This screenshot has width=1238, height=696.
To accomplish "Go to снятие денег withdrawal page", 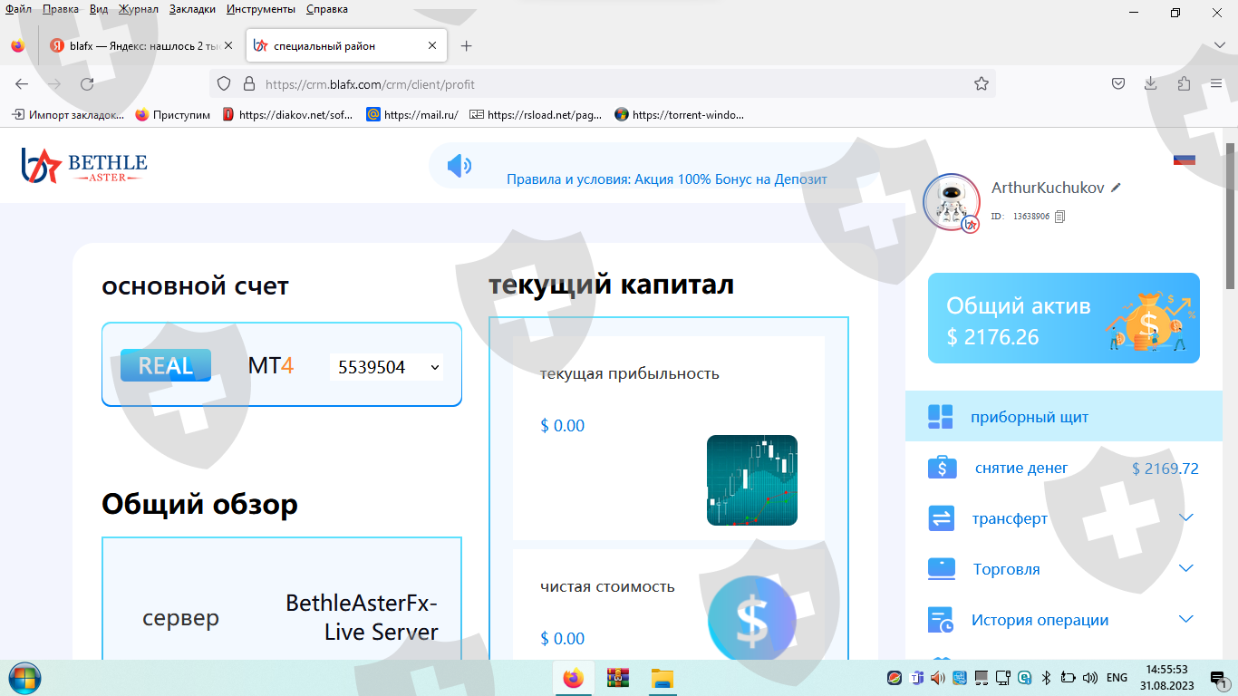I will (x=1021, y=469).
